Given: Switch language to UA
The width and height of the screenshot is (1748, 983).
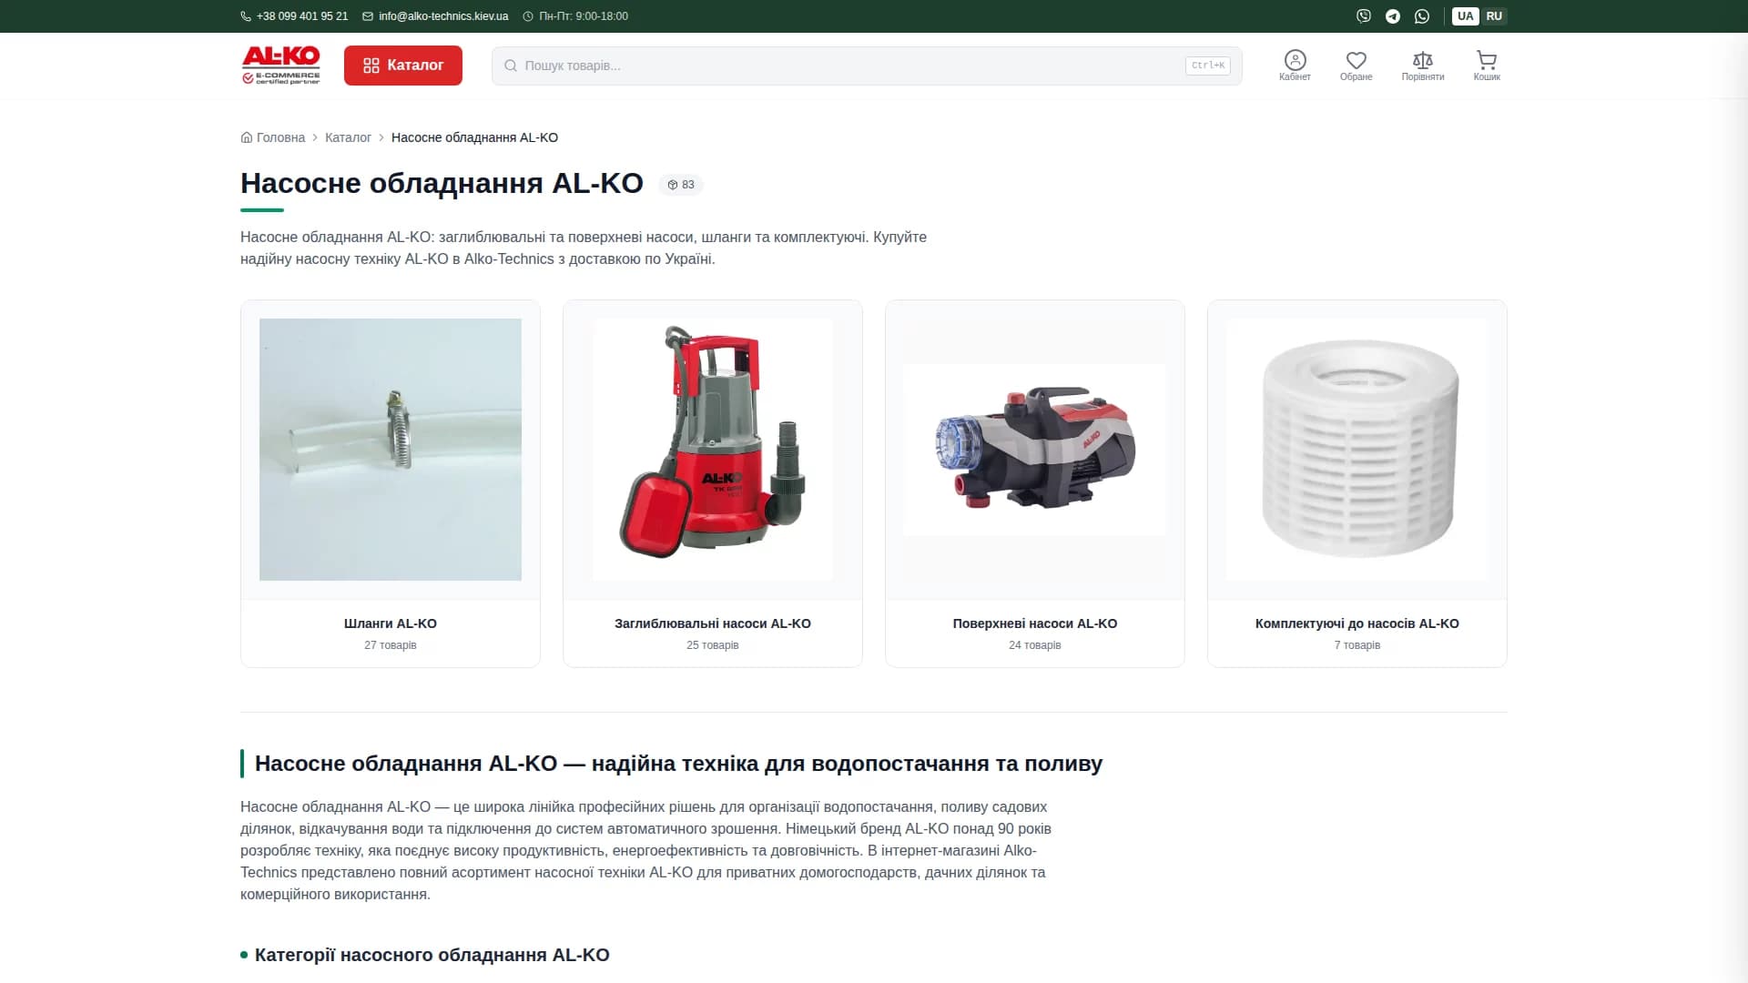Looking at the screenshot, I should pos(1465,16).
